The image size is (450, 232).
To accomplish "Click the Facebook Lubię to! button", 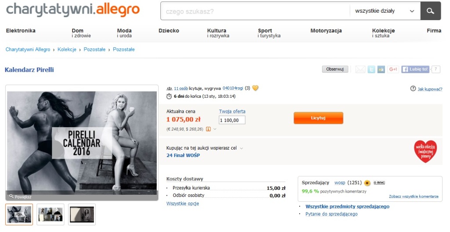I will click(415, 69).
